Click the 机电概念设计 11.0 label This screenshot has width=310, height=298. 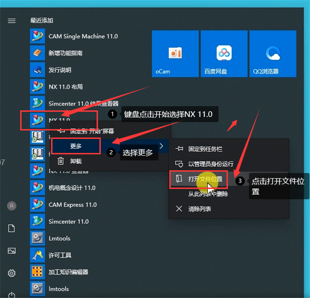pos(72,188)
